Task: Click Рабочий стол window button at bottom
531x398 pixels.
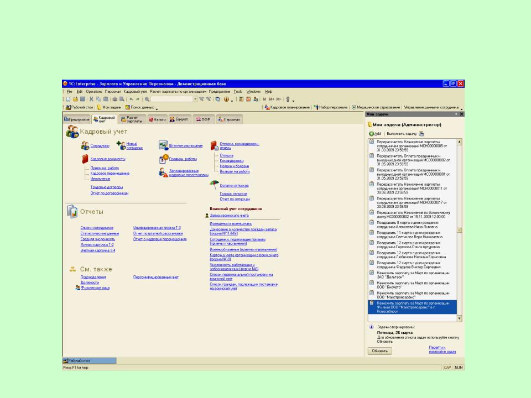Action: pyautogui.click(x=90, y=361)
